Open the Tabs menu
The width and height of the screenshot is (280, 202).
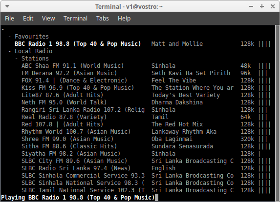(x=103, y=19)
